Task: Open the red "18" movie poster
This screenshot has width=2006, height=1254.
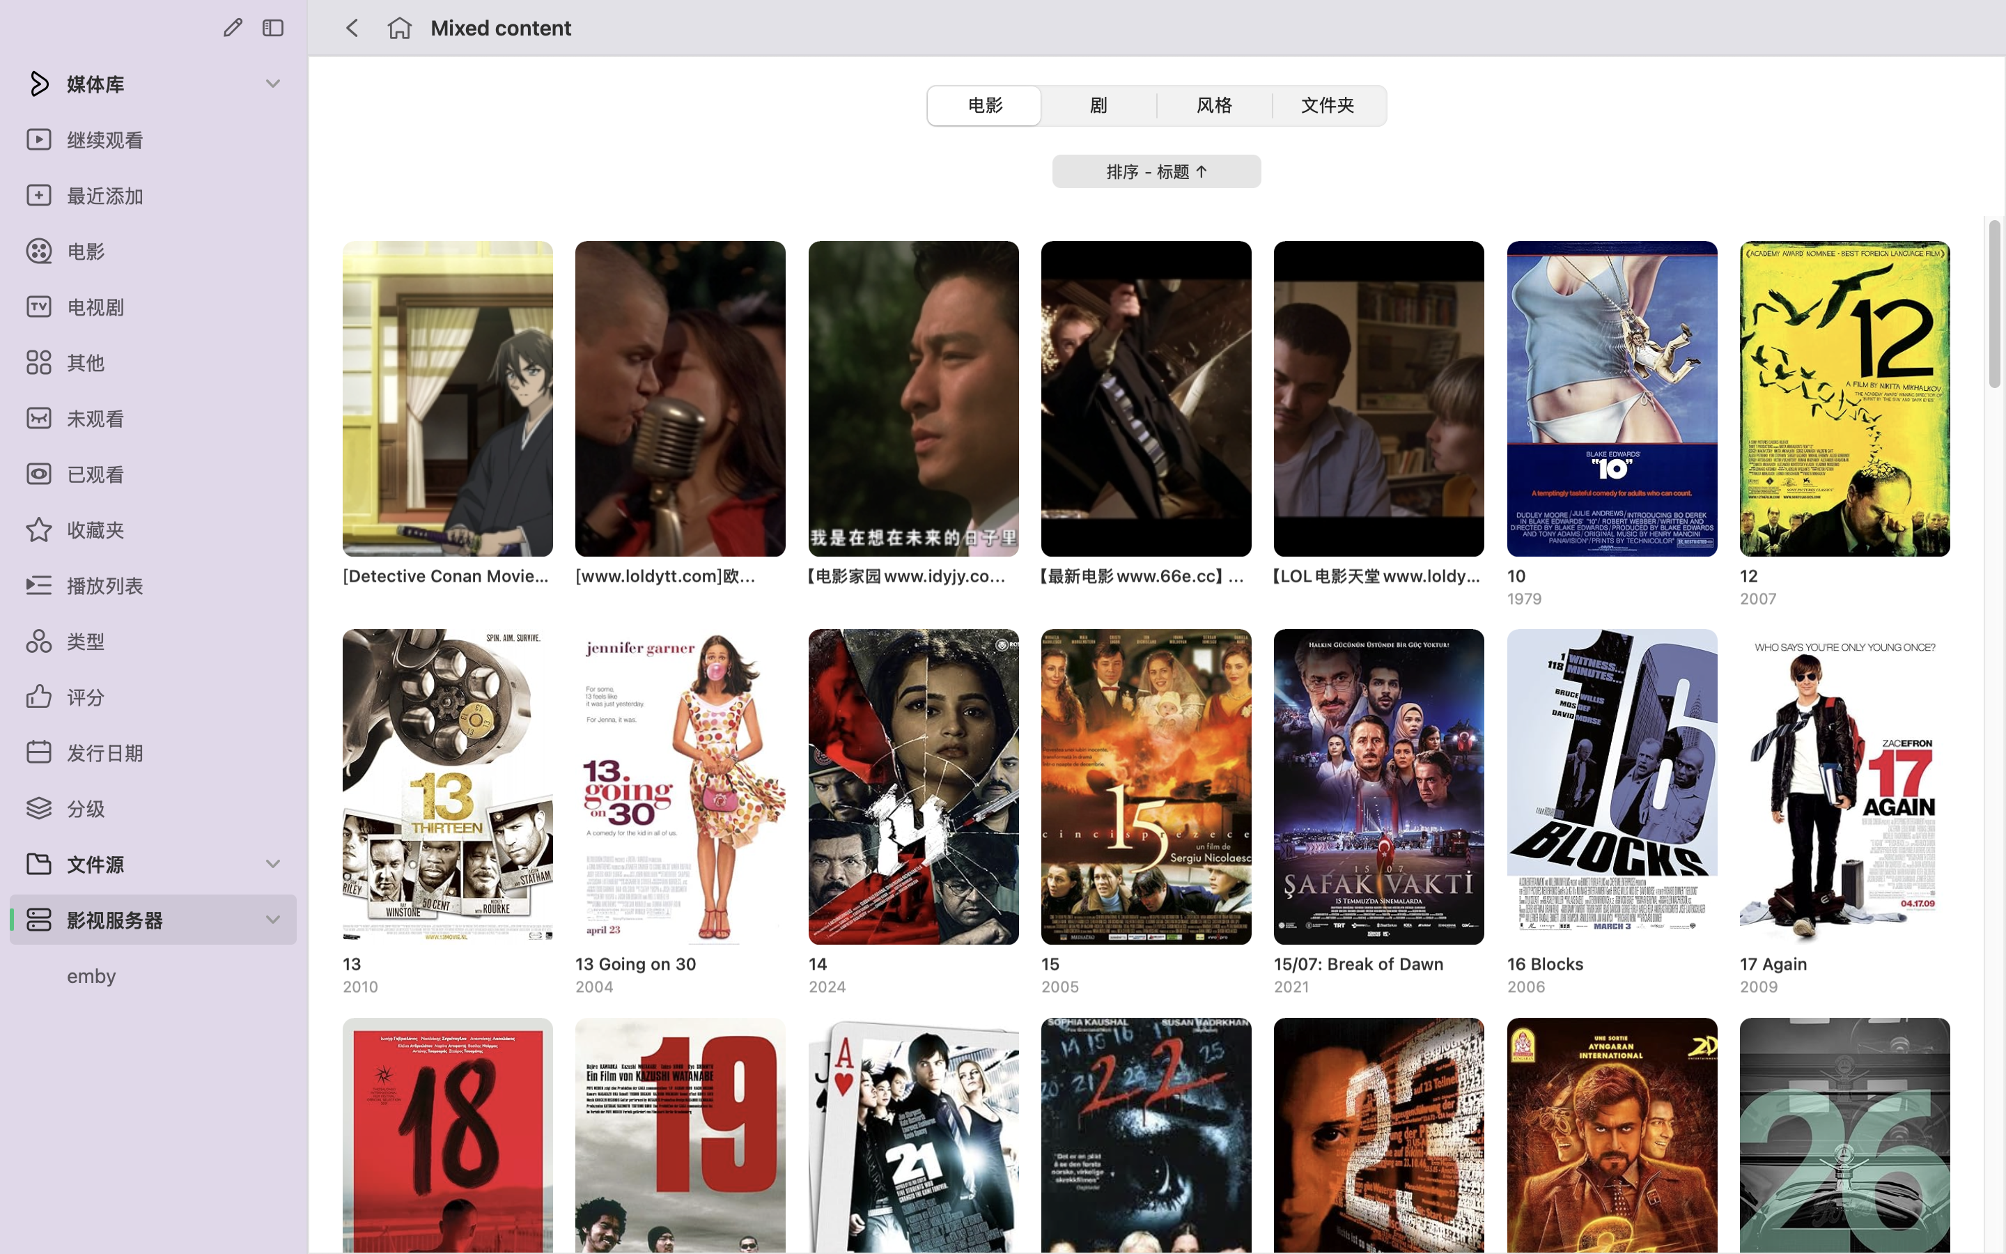Action: pyautogui.click(x=448, y=1136)
